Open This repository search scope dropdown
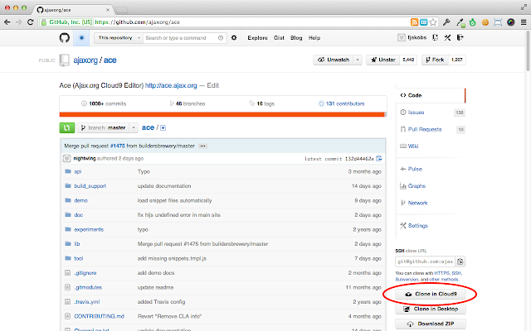 click(119, 38)
